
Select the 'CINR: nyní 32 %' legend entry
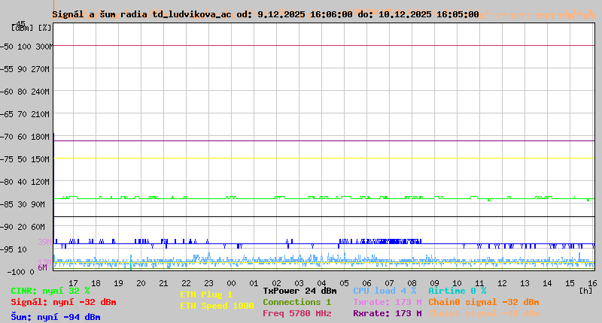pos(50,291)
